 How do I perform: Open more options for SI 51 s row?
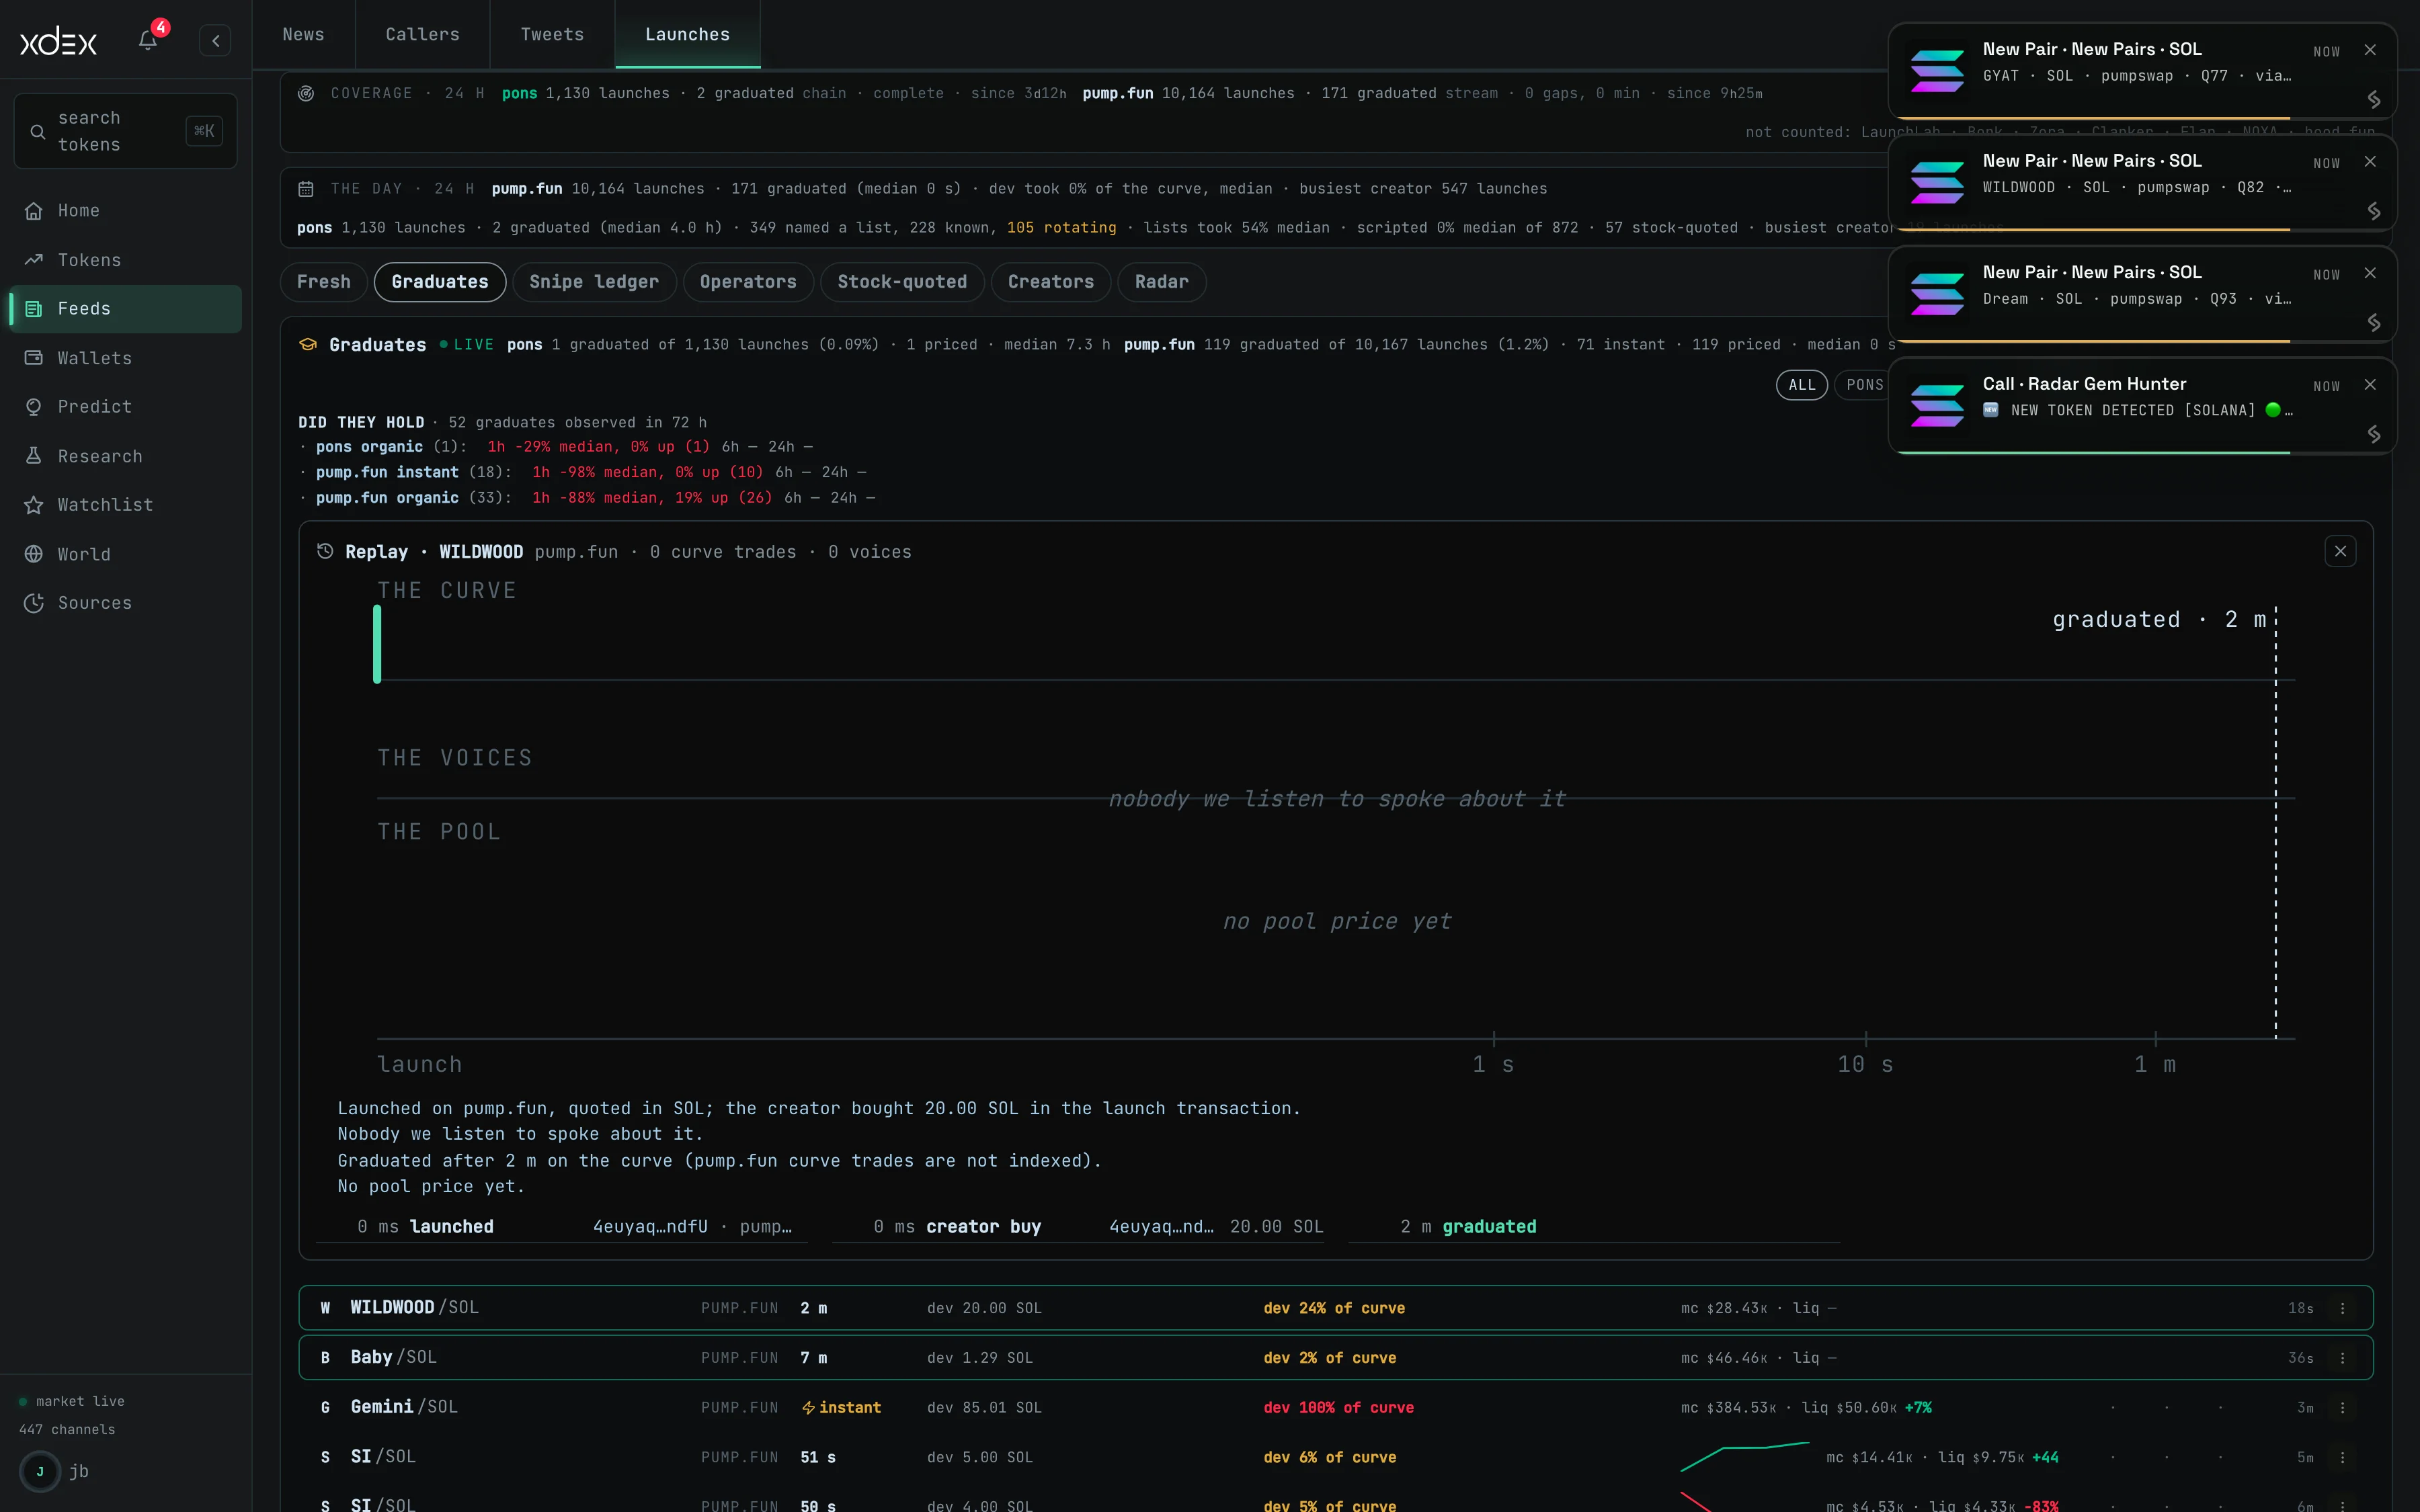pyautogui.click(x=2342, y=1457)
